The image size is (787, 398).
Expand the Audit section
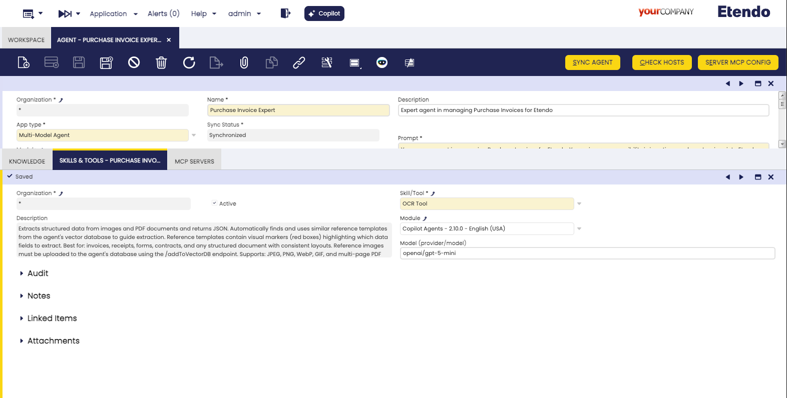(x=34, y=273)
